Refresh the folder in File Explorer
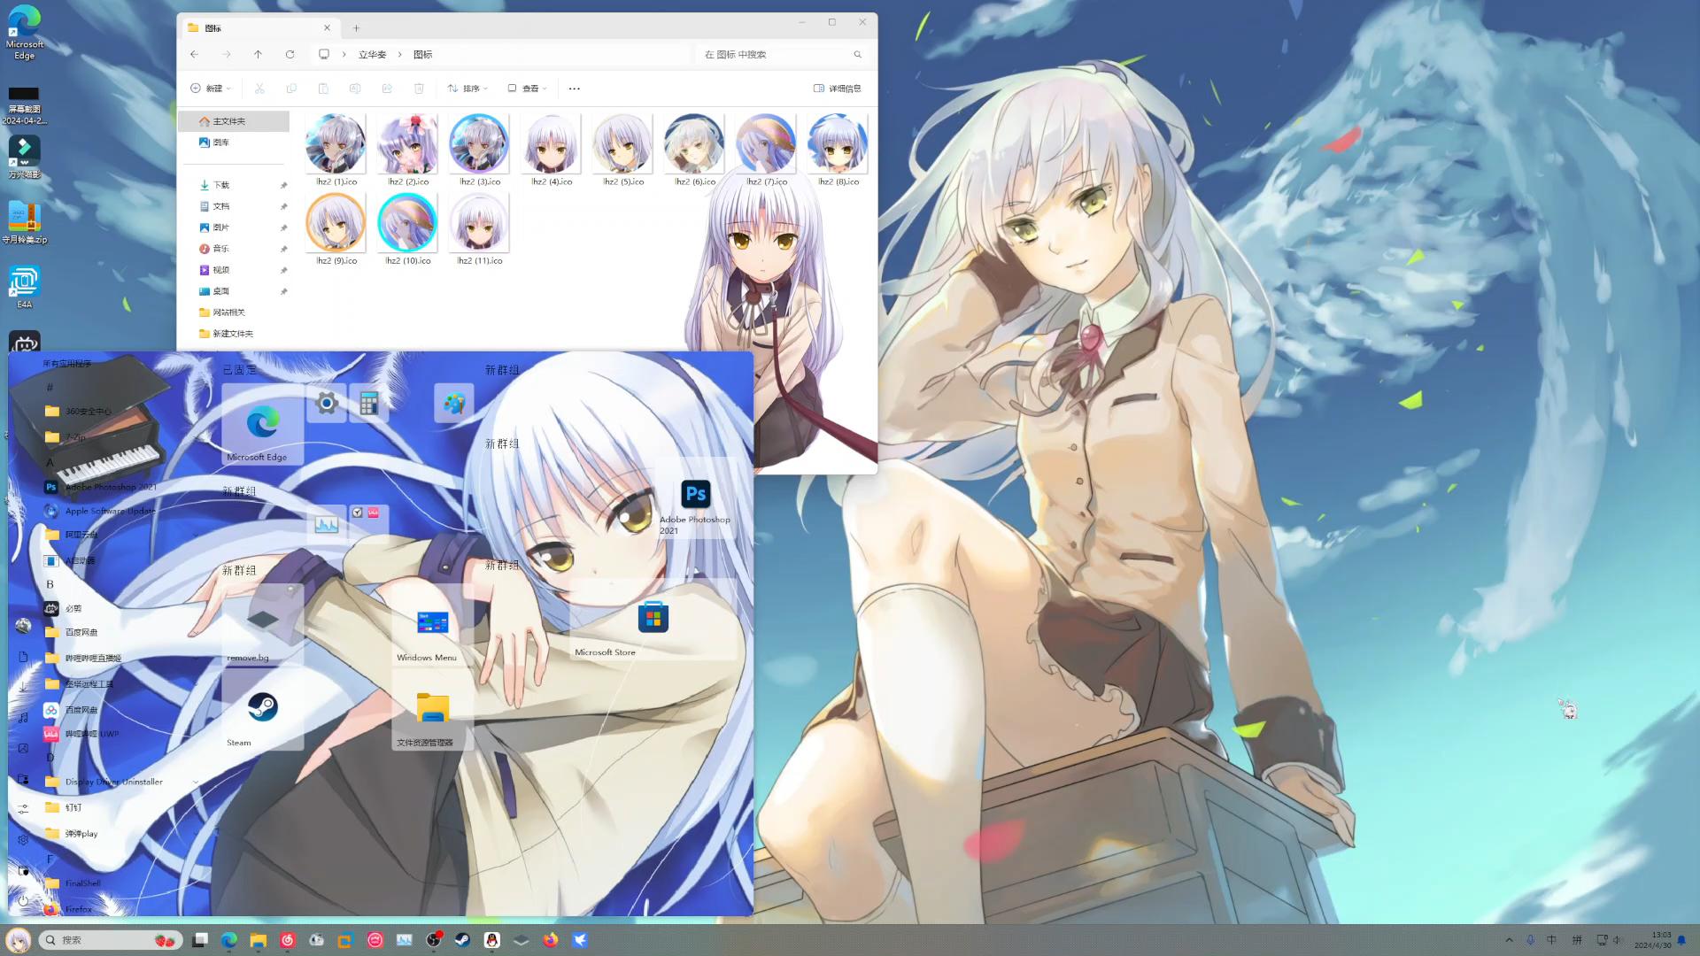The width and height of the screenshot is (1700, 956). (290, 55)
